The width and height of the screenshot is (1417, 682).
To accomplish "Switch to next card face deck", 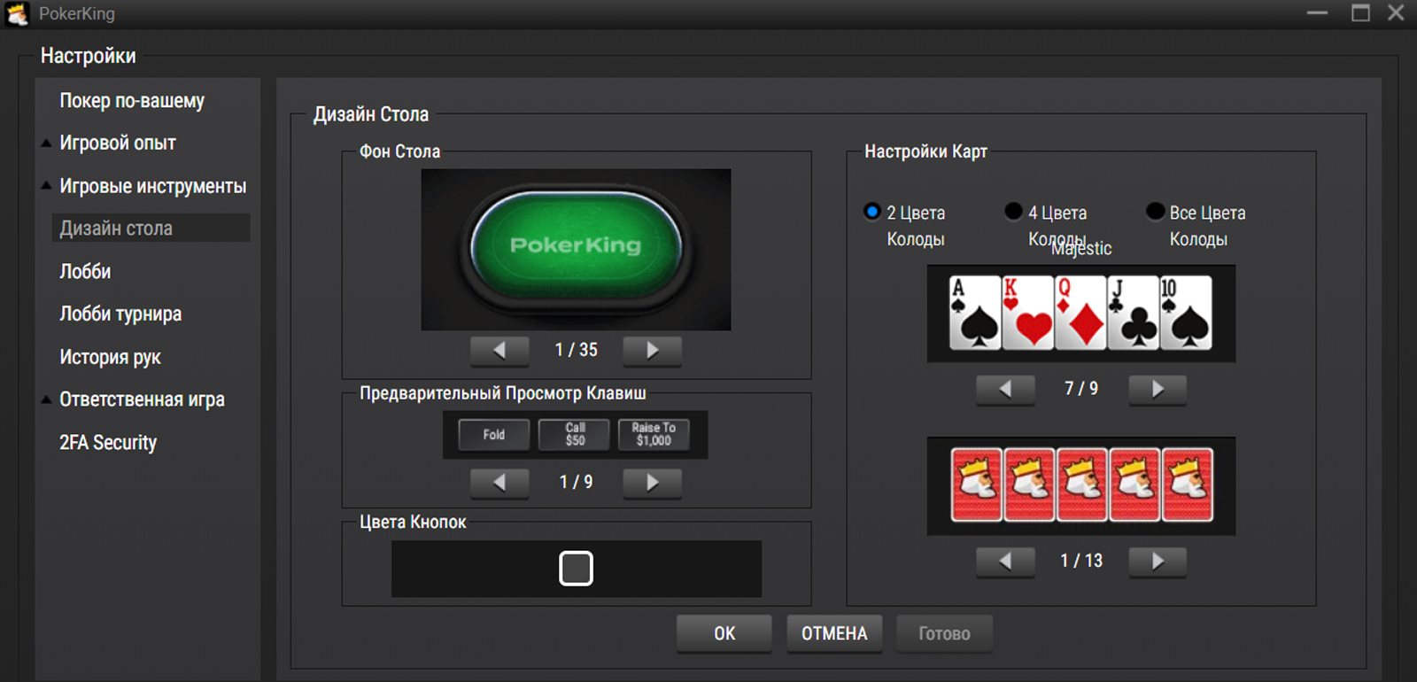I will click(1158, 390).
